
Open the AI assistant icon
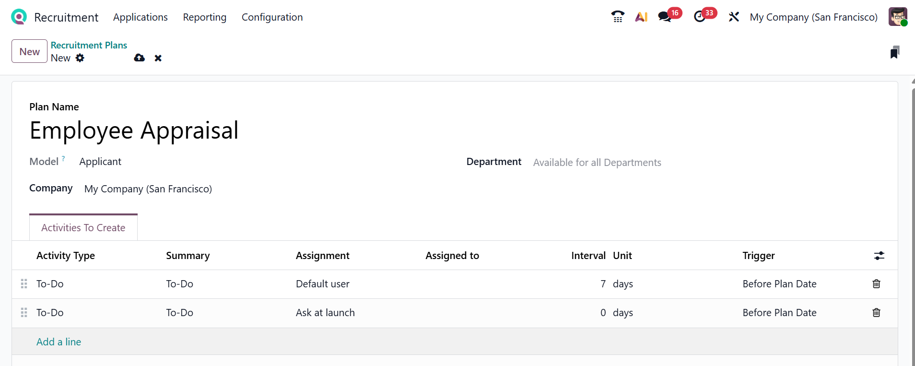coord(641,17)
